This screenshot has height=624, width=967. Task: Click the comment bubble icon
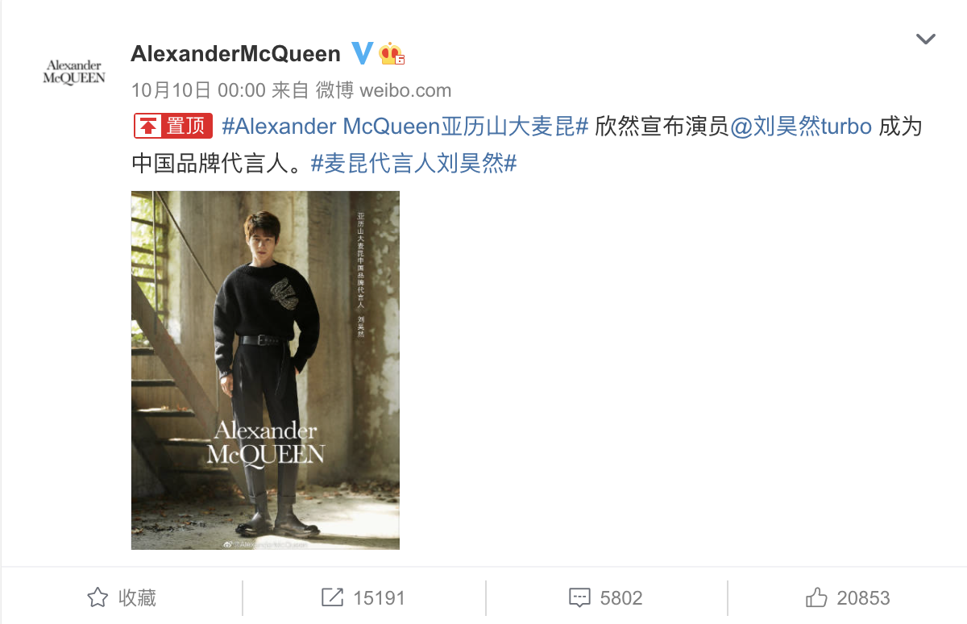pos(580,598)
